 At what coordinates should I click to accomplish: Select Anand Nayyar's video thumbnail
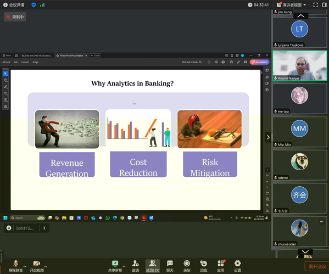click(x=300, y=65)
